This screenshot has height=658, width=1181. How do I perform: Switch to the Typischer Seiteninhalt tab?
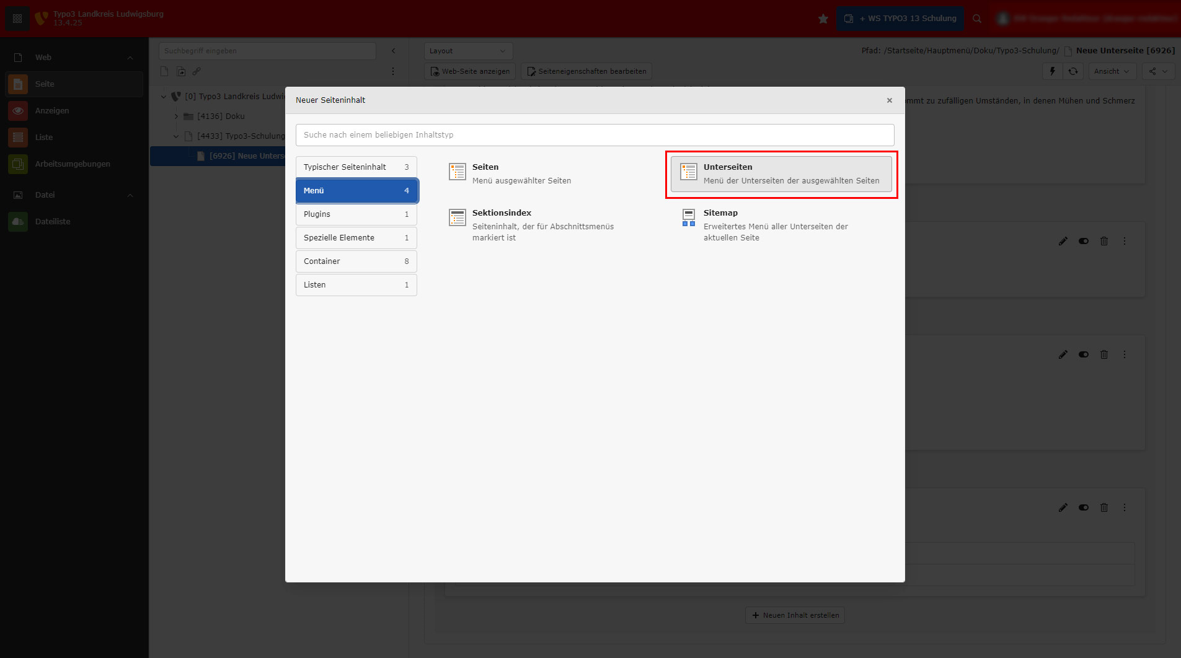[356, 167]
